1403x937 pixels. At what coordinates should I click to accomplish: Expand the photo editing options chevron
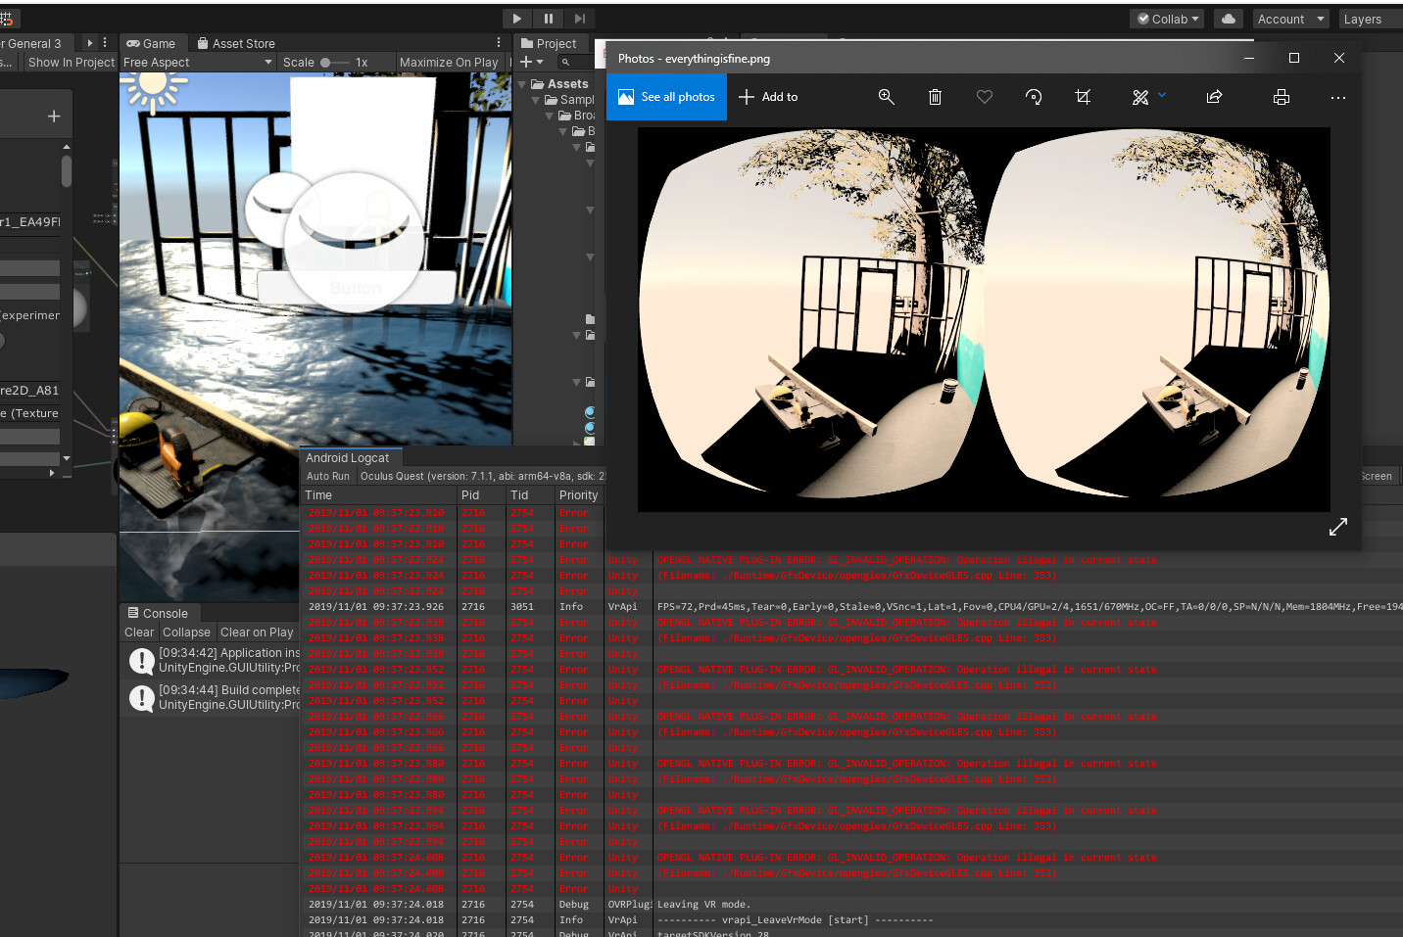(1162, 97)
